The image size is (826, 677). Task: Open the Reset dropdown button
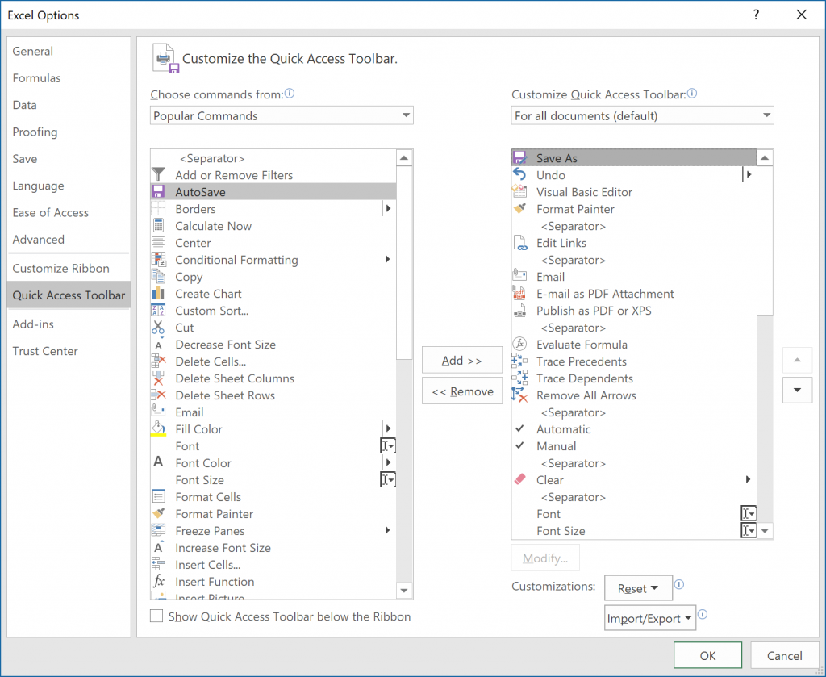pyautogui.click(x=638, y=587)
